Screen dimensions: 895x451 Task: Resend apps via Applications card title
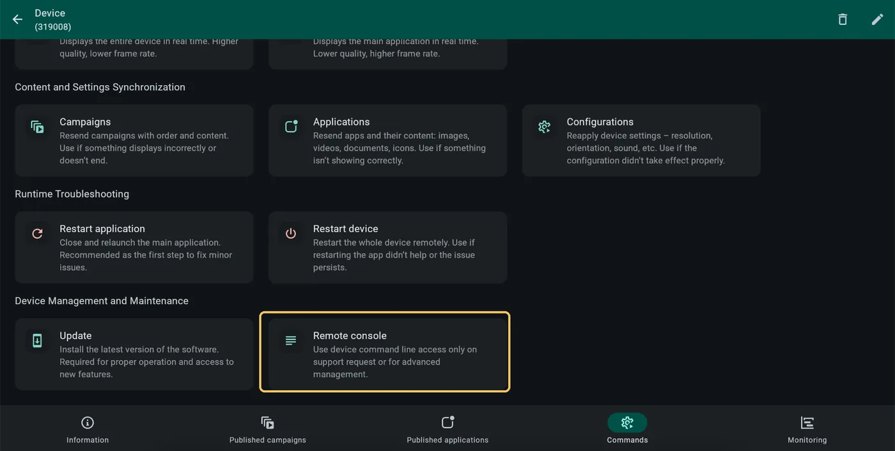tap(341, 122)
